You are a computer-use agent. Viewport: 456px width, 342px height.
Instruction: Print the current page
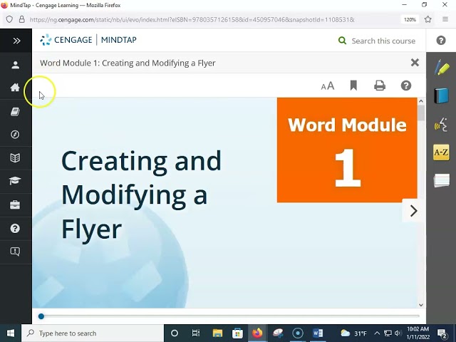380,85
